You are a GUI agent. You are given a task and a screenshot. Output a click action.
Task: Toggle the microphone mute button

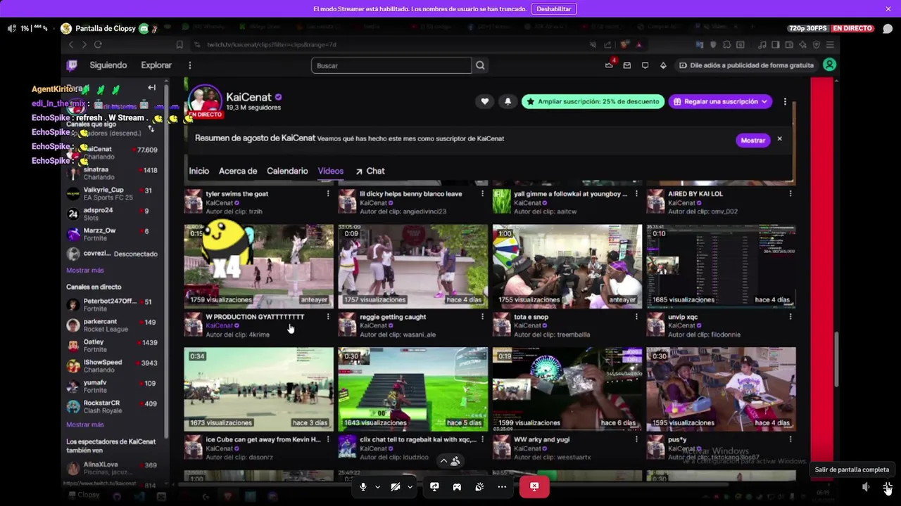(x=363, y=486)
